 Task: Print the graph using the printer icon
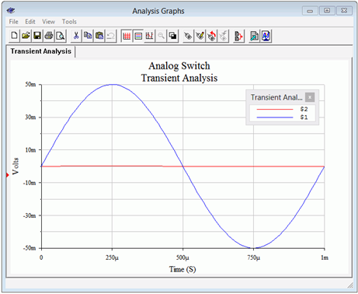coord(49,36)
